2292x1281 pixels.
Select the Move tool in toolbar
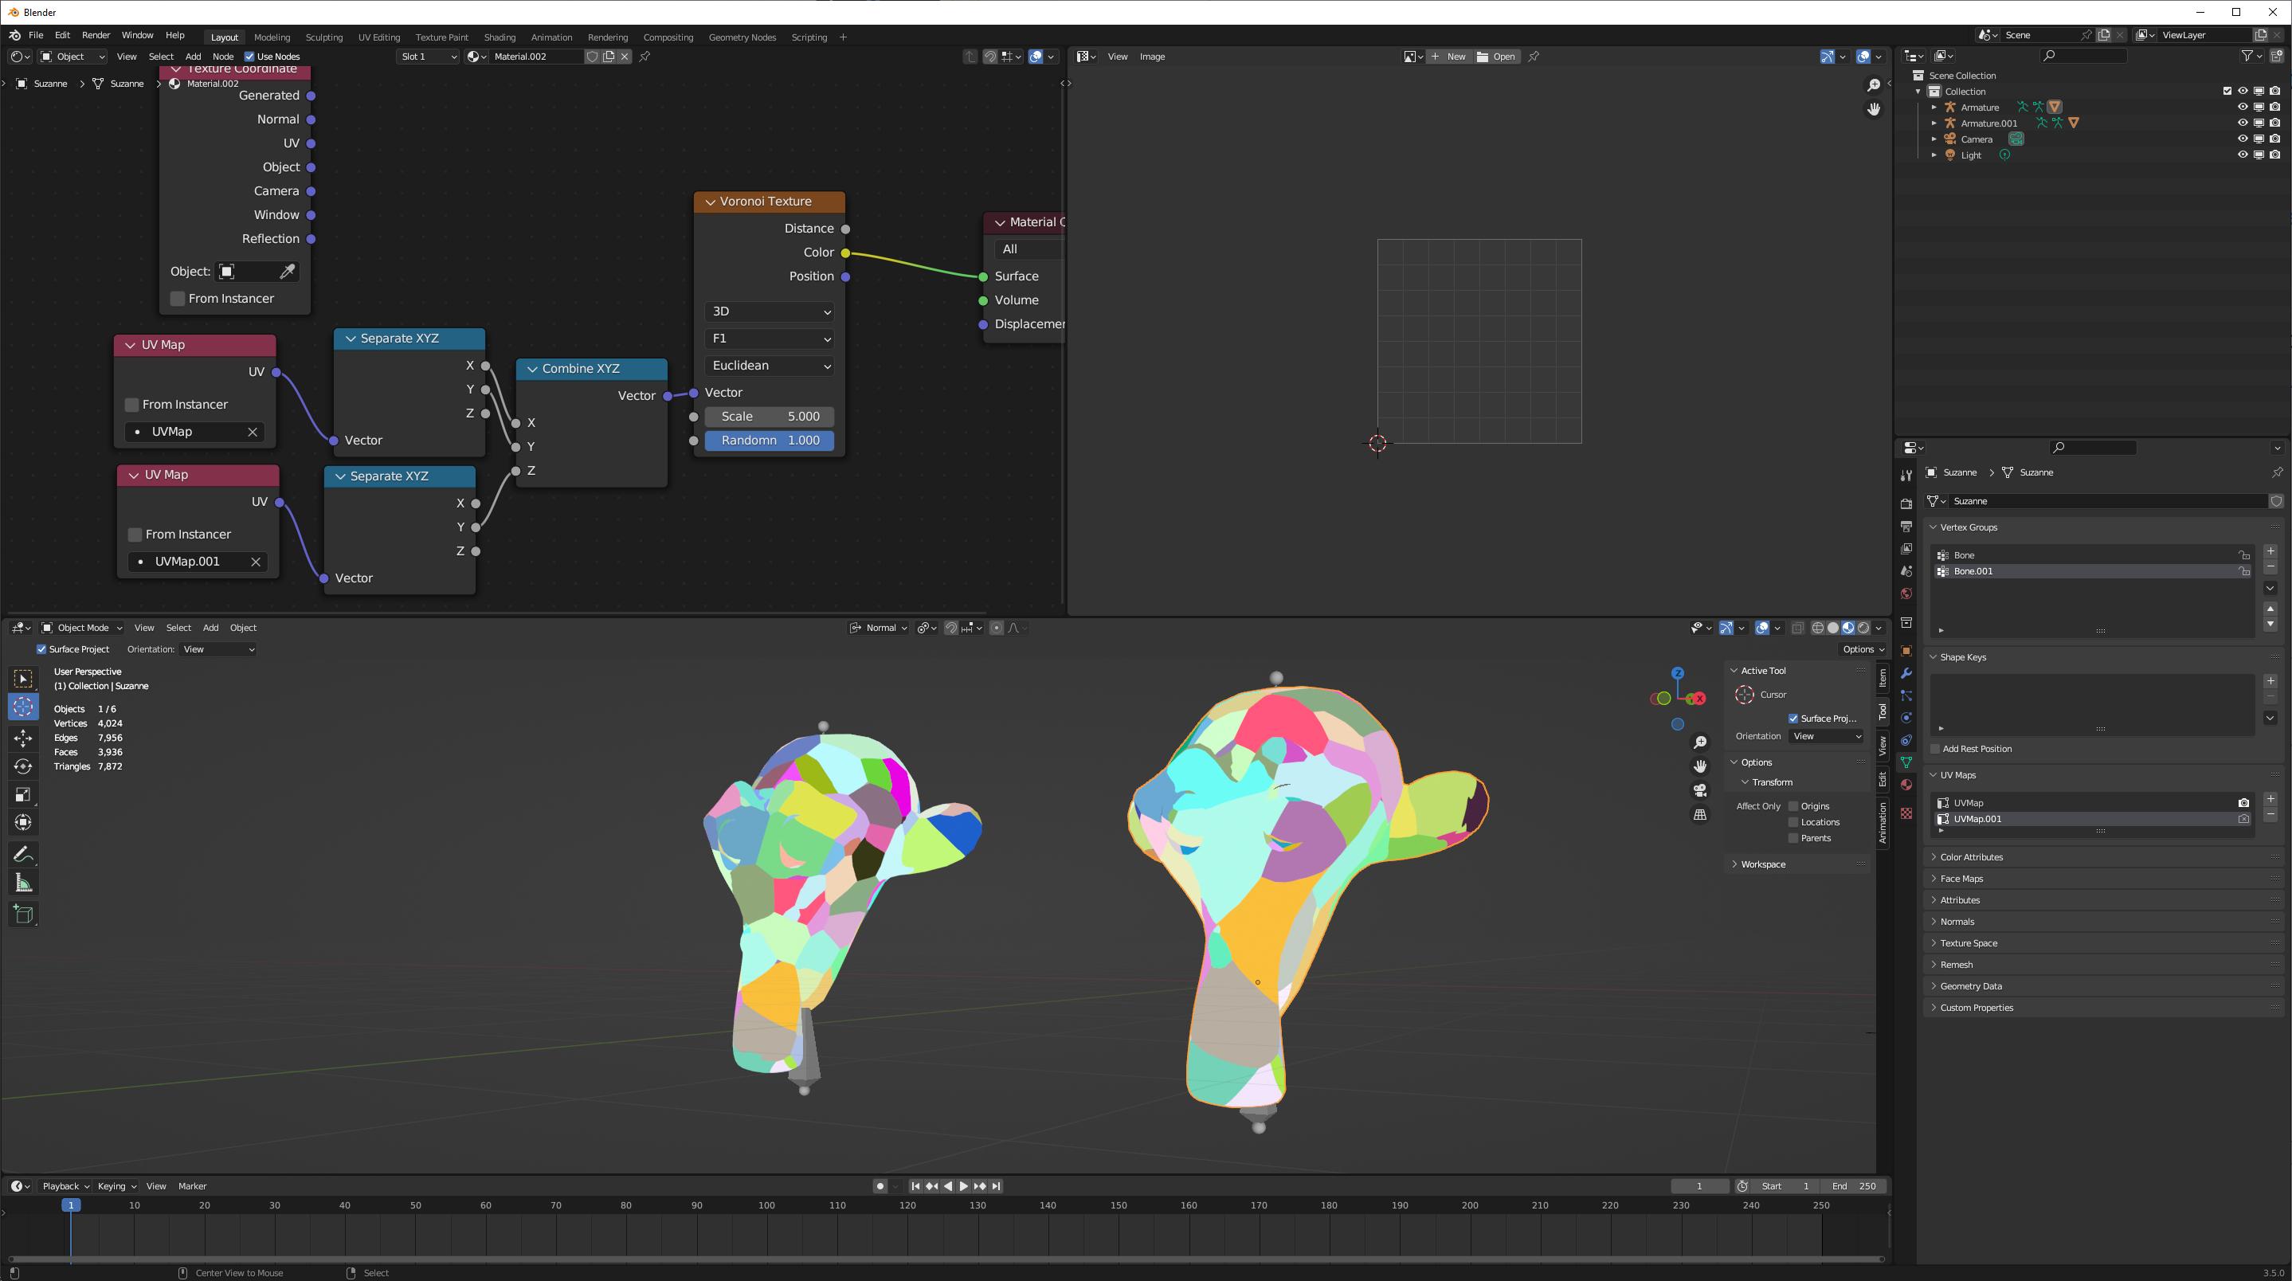click(x=22, y=735)
